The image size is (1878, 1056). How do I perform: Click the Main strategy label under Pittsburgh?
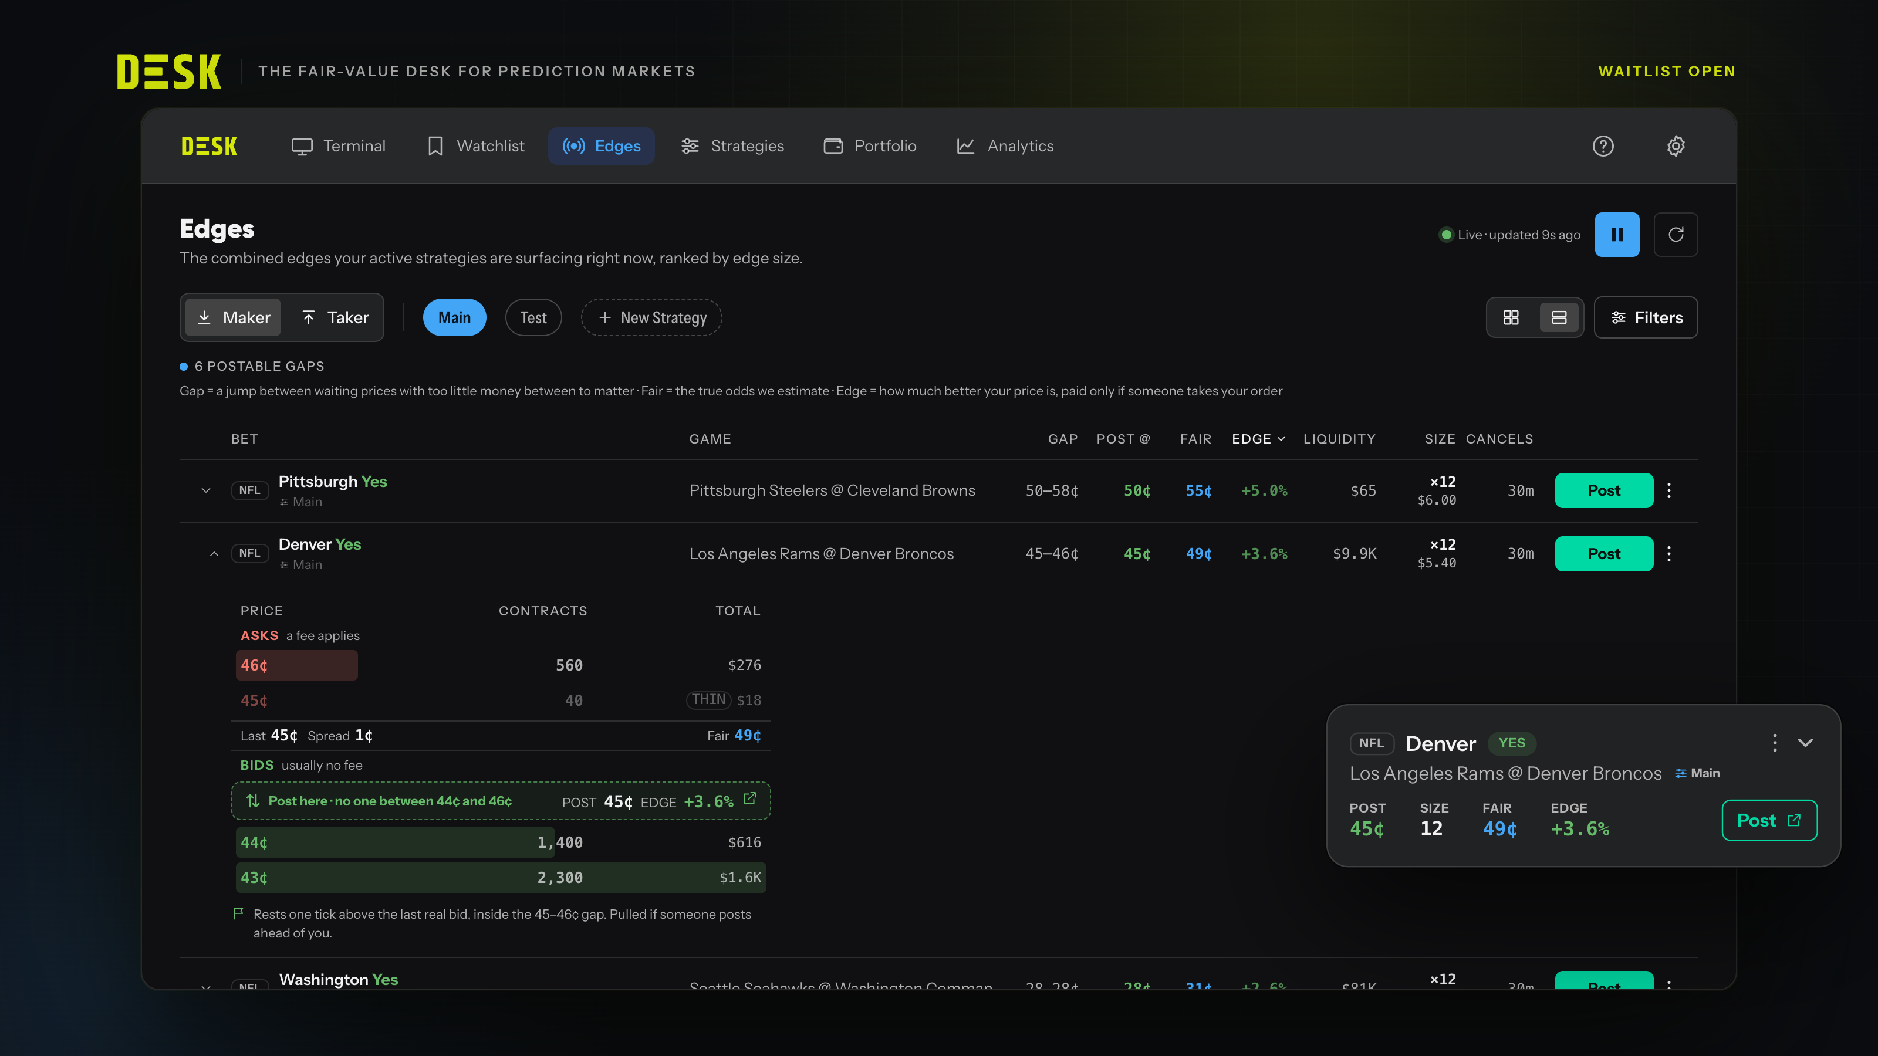(x=300, y=502)
